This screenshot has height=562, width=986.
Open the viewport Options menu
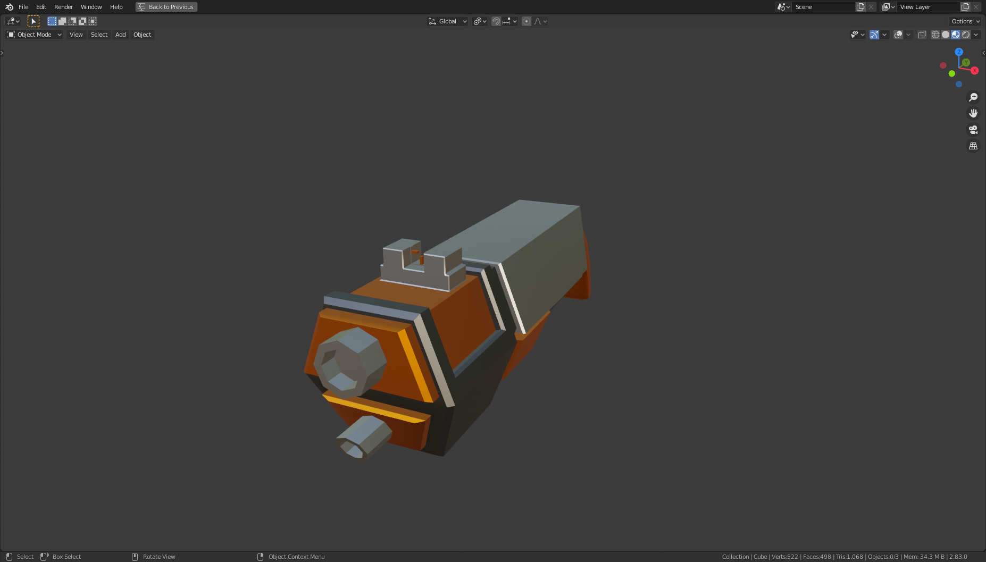point(964,21)
